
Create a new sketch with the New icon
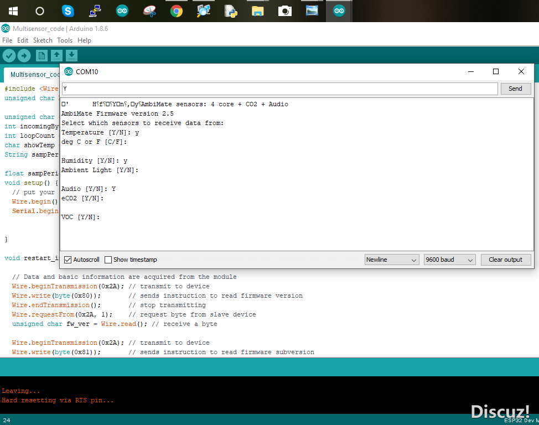(42, 55)
